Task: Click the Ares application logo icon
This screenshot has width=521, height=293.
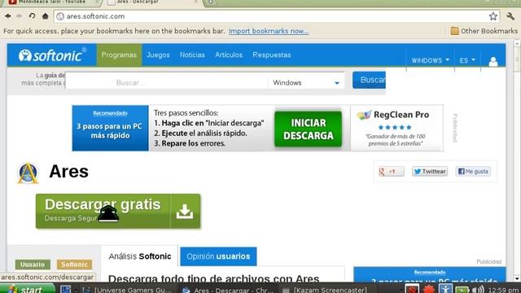Action: click(28, 173)
